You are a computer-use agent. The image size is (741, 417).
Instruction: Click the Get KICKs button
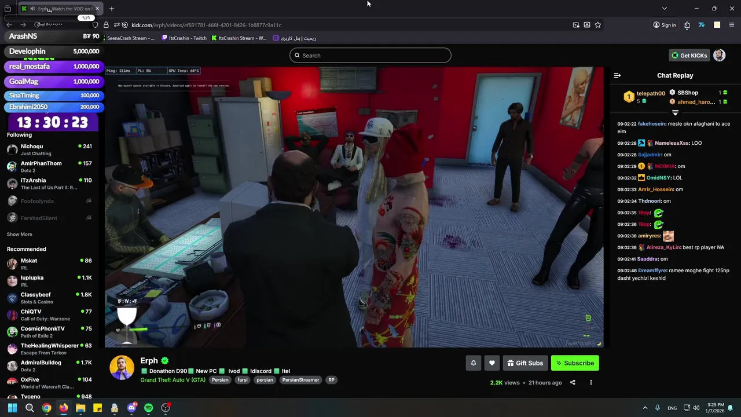689,55
